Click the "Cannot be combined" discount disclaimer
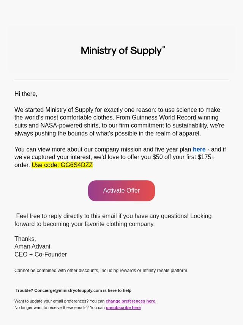The height and width of the screenshot is (325, 243). coord(101,271)
